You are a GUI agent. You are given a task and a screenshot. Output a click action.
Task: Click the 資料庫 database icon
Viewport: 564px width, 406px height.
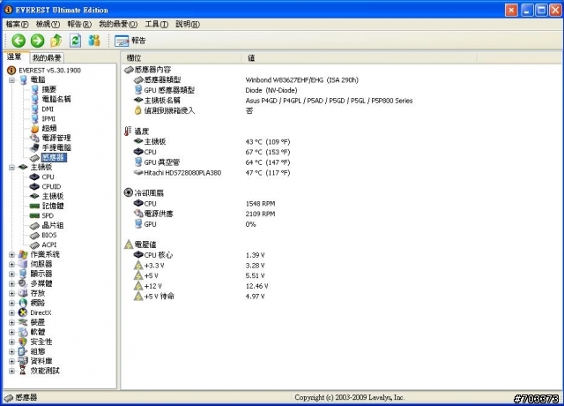[x=23, y=361]
